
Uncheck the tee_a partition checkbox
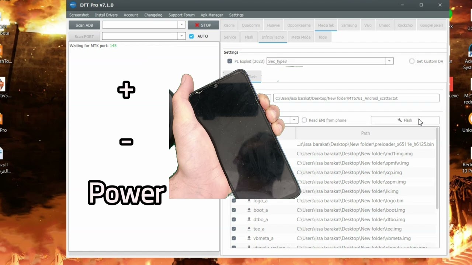[x=234, y=229]
